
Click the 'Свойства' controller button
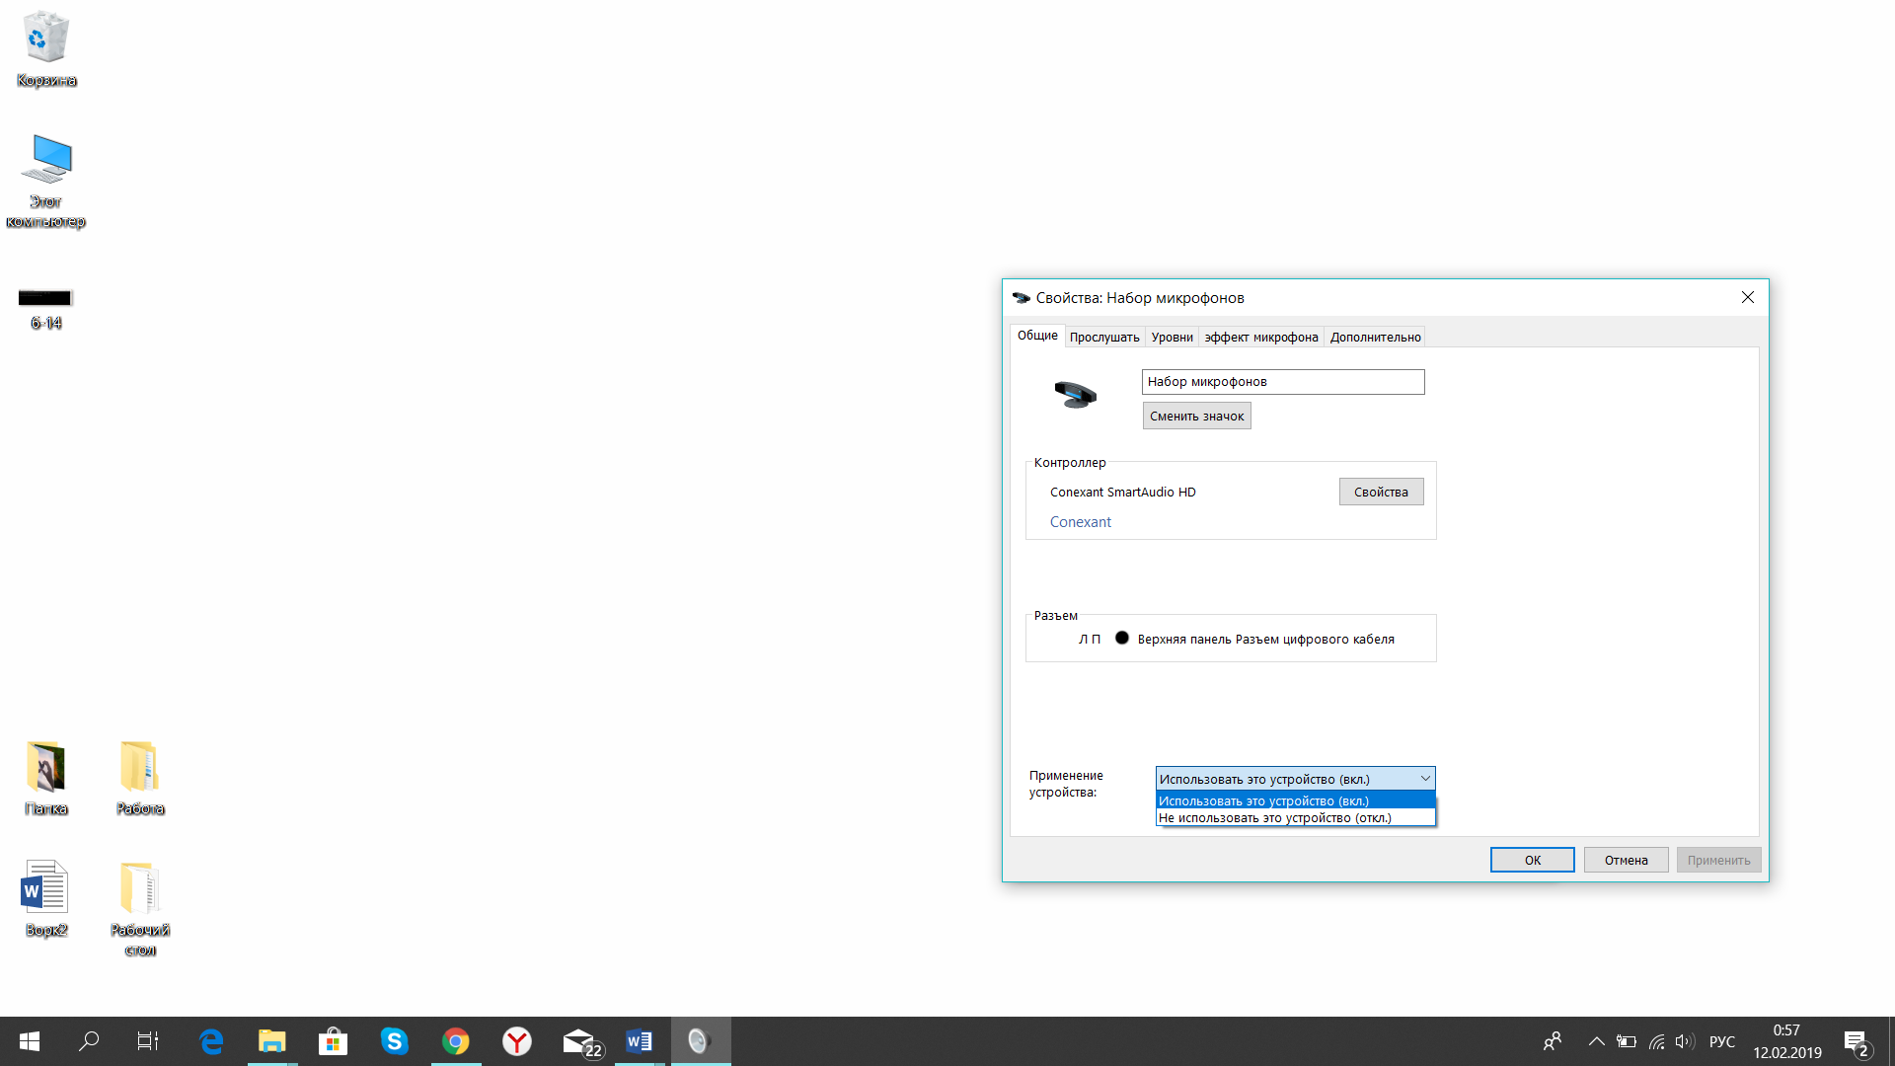(1380, 491)
